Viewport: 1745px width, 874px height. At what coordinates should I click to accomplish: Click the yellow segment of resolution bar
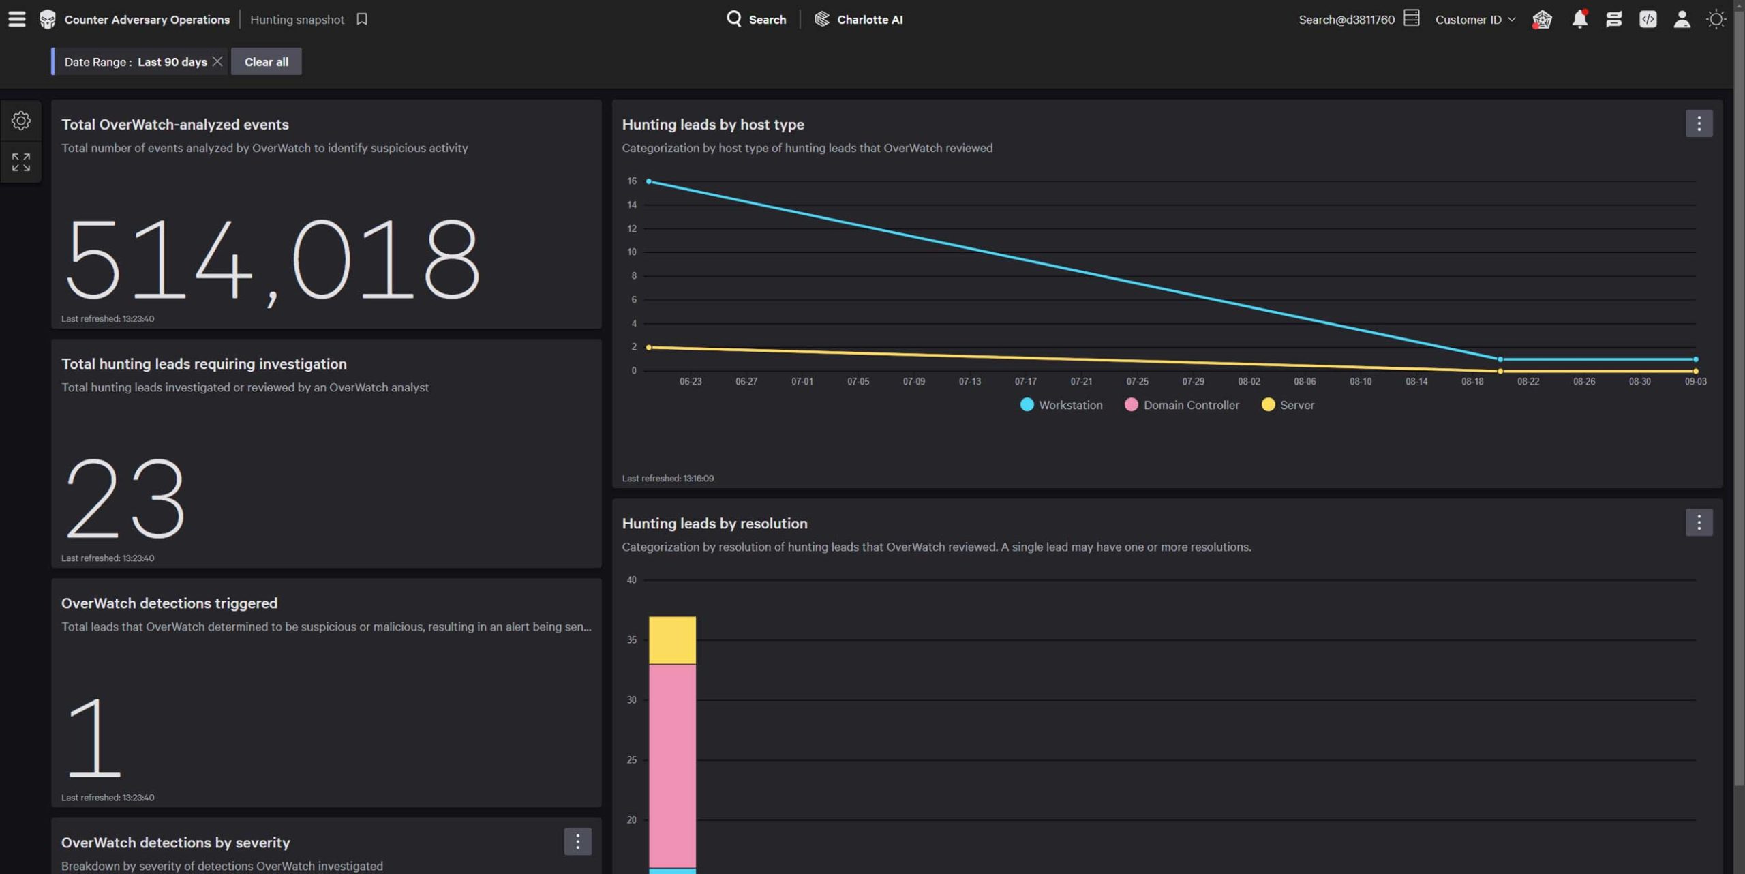click(x=672, y=640)
